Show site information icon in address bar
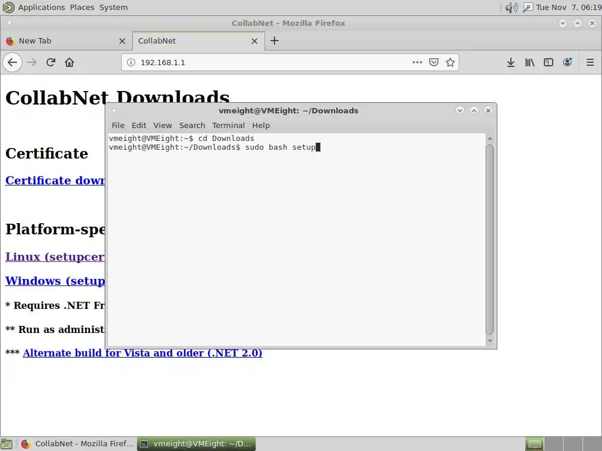Viewport: 602px width, 451px height. [131, 62]
